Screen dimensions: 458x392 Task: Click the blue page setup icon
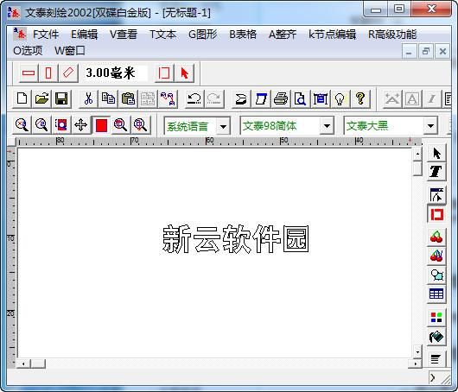(x=261, y=98)
